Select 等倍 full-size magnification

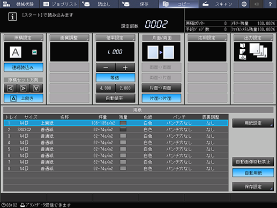(115, 78)
